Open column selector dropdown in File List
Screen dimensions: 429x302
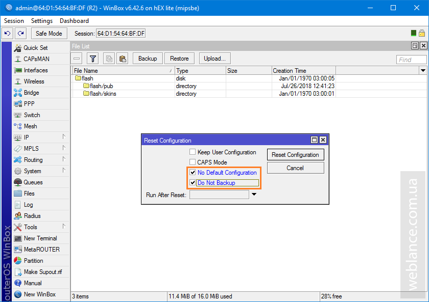423,71
